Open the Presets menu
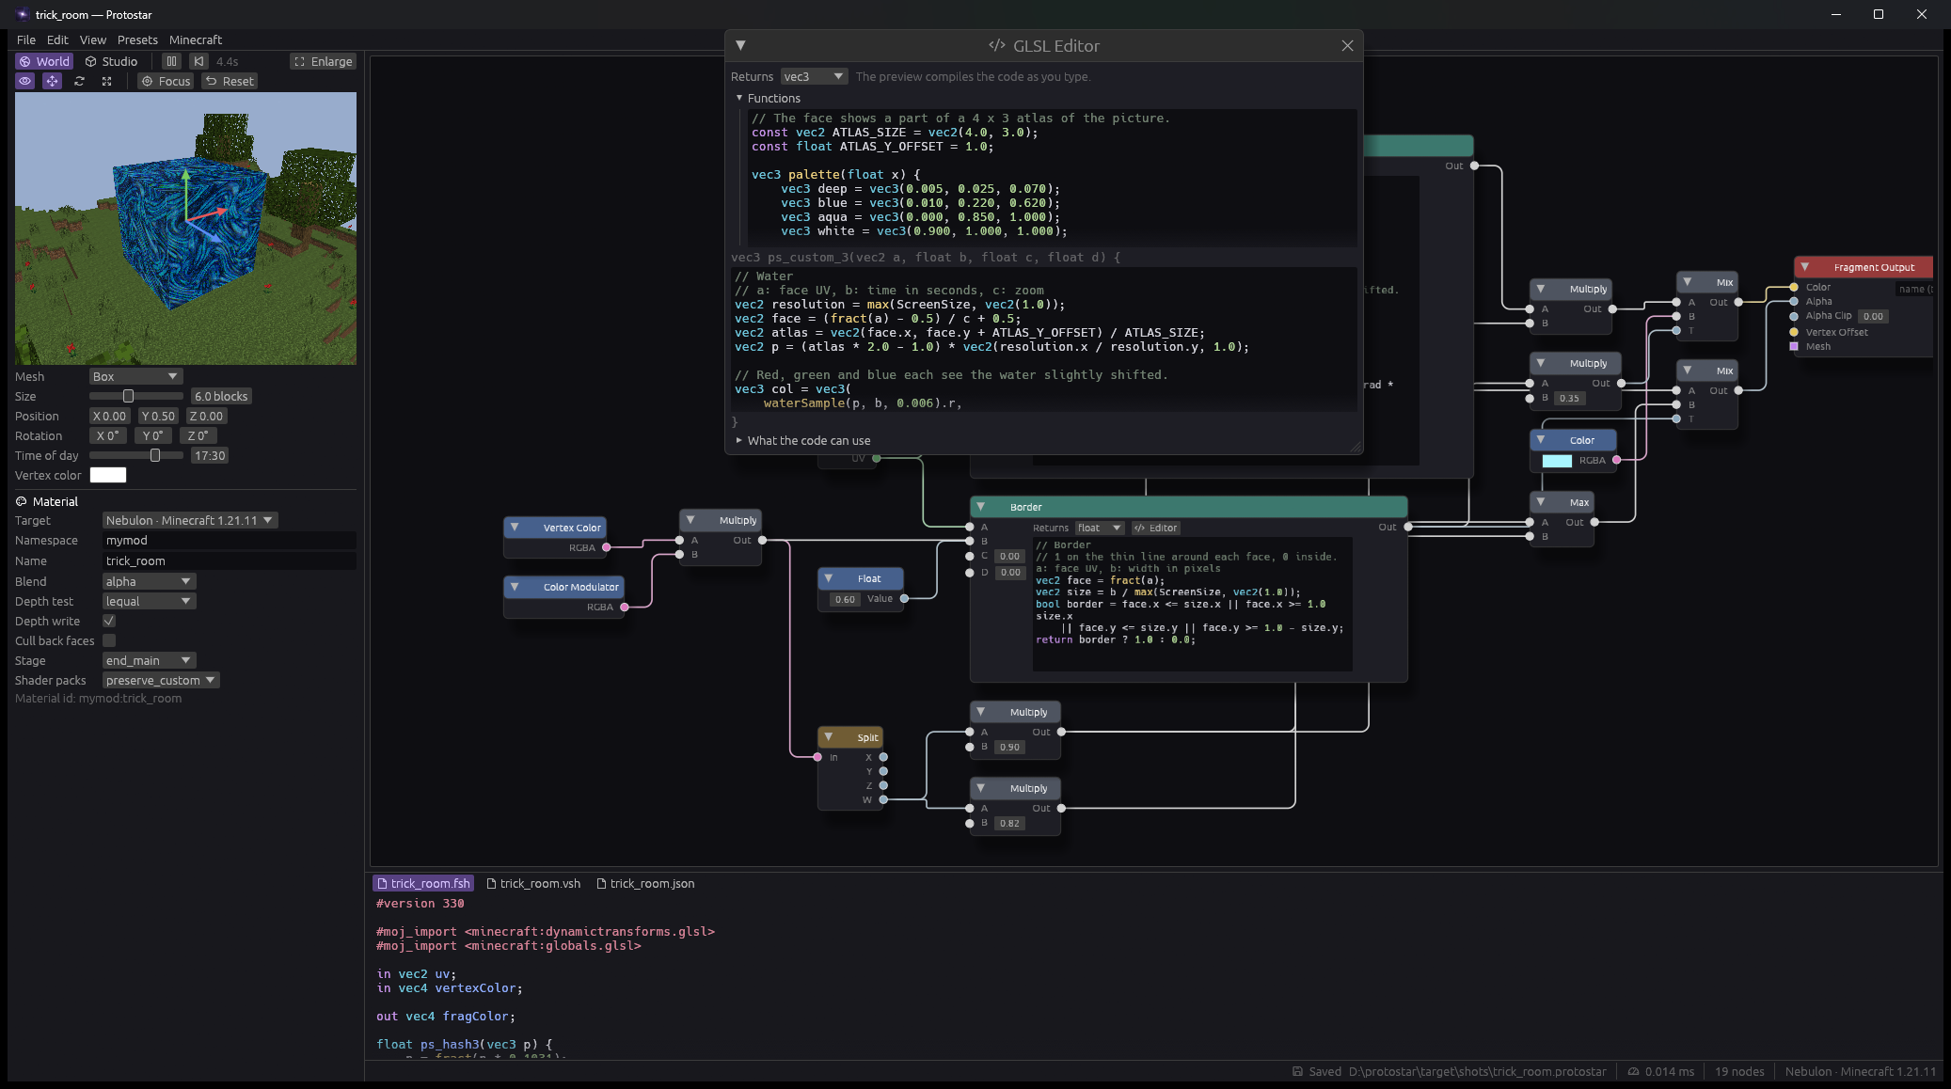Viewport: 1951px width, 1089px height. (x=137, y=39)
